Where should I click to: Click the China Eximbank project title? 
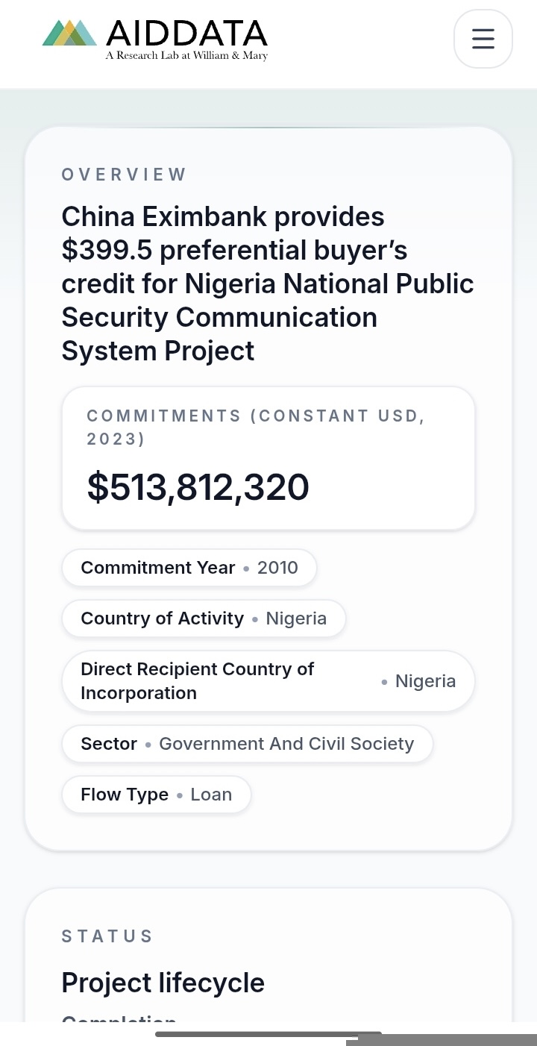268,284
